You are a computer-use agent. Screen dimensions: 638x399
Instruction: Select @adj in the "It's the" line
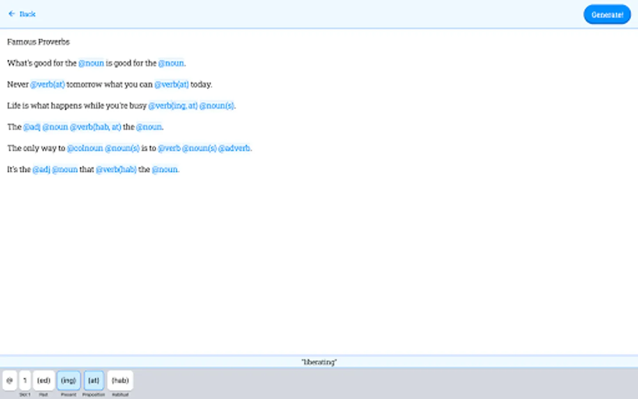tap(41, 169)
